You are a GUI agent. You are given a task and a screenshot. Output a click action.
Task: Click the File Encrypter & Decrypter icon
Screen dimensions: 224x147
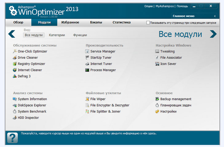[87, 105]
